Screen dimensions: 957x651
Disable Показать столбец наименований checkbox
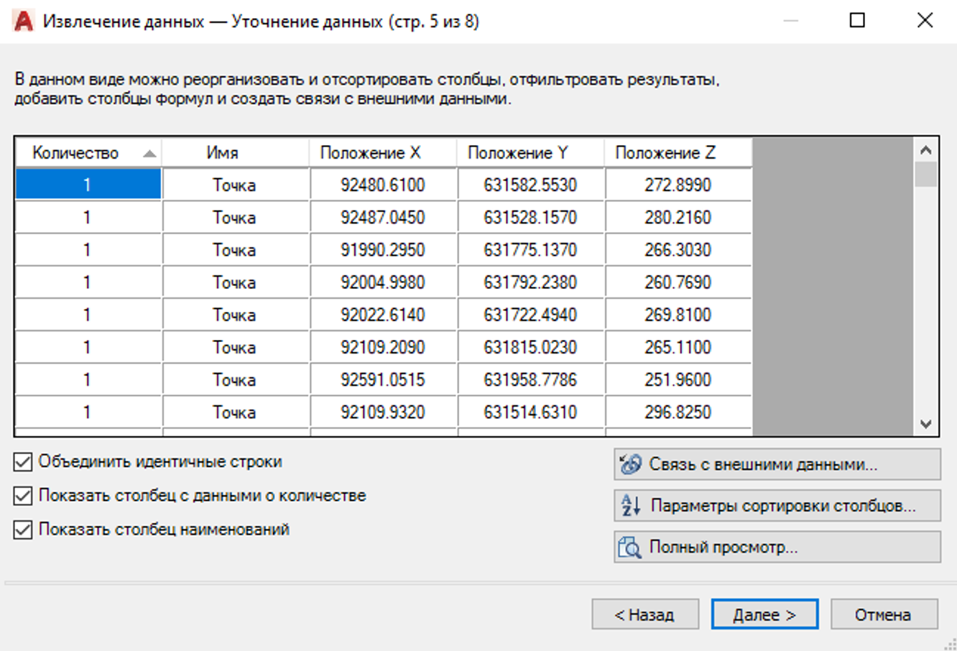23,530
